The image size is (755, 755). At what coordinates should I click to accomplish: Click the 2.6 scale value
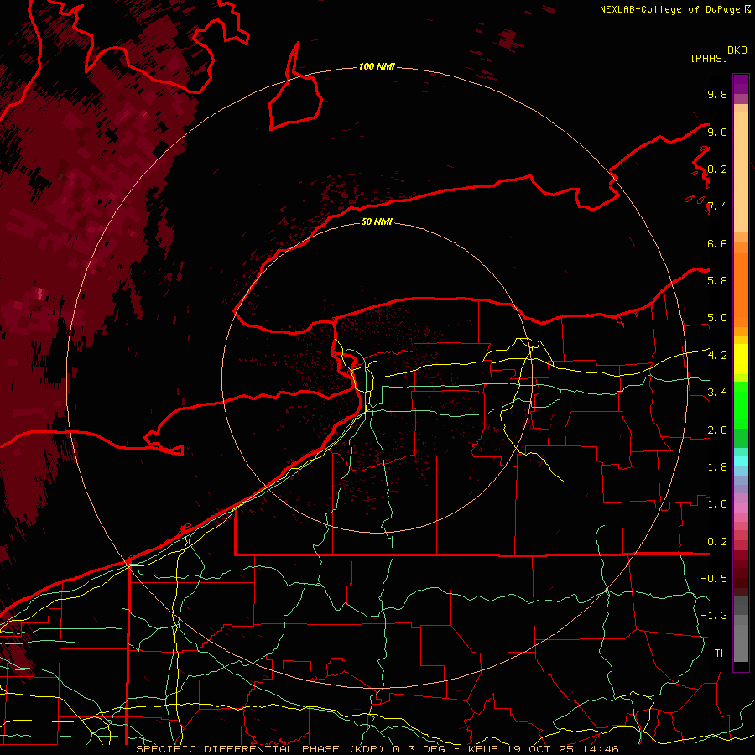point(717,430)
